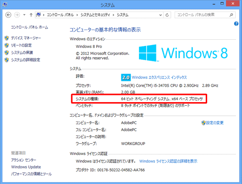The width and height of the screenshot is (242, 184).
Task: Select コントロール パネル breadcrumb
Action: point(60,15)
